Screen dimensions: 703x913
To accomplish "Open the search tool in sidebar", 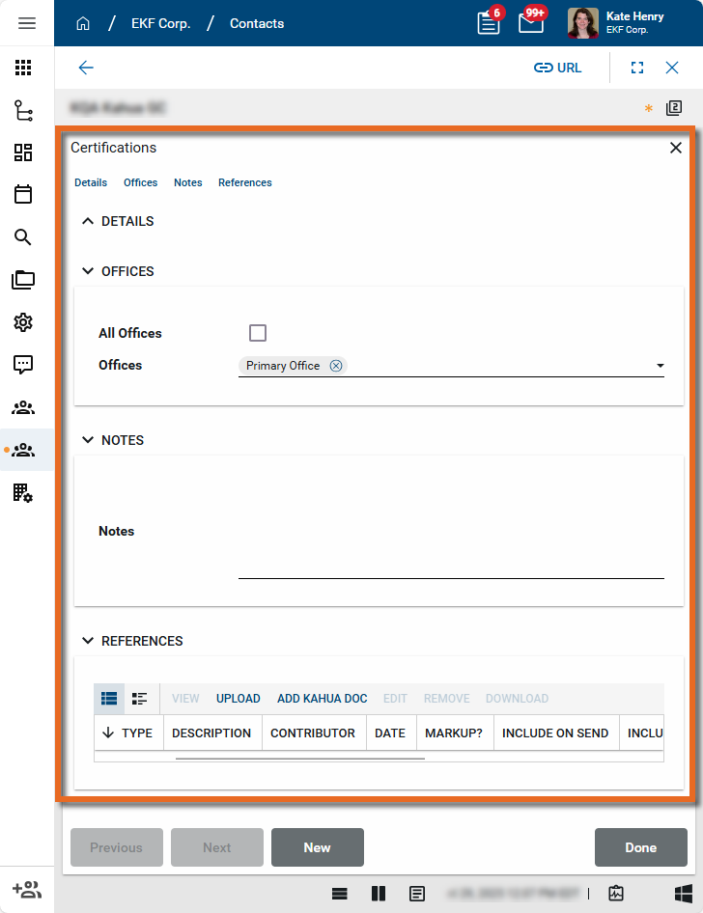I will pos(23,237).
